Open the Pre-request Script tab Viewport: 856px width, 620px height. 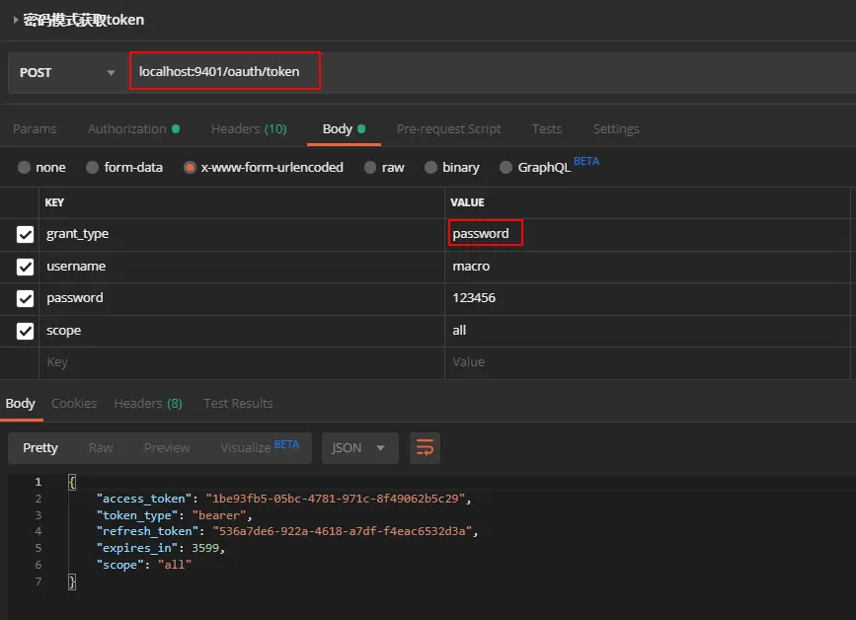pyautogui.click(x=448, y=128)
